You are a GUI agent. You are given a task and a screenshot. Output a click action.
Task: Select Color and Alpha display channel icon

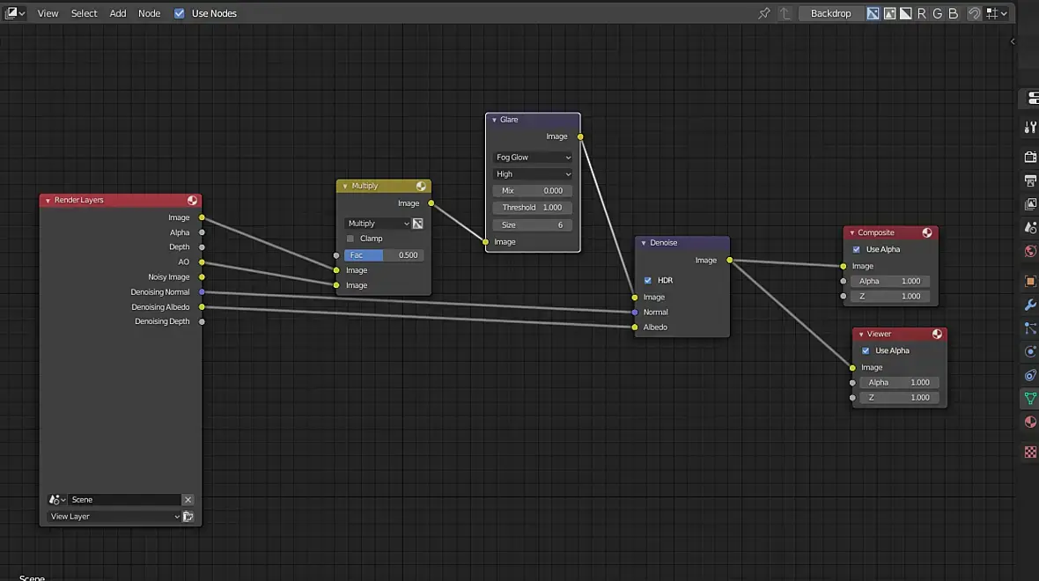pyautogui.click(x=873, y=13)
